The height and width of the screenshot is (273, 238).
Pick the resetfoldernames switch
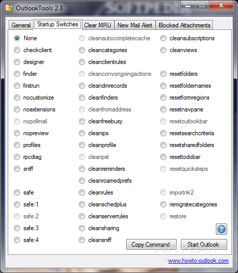pyautogui.click(x=163, y=86)
